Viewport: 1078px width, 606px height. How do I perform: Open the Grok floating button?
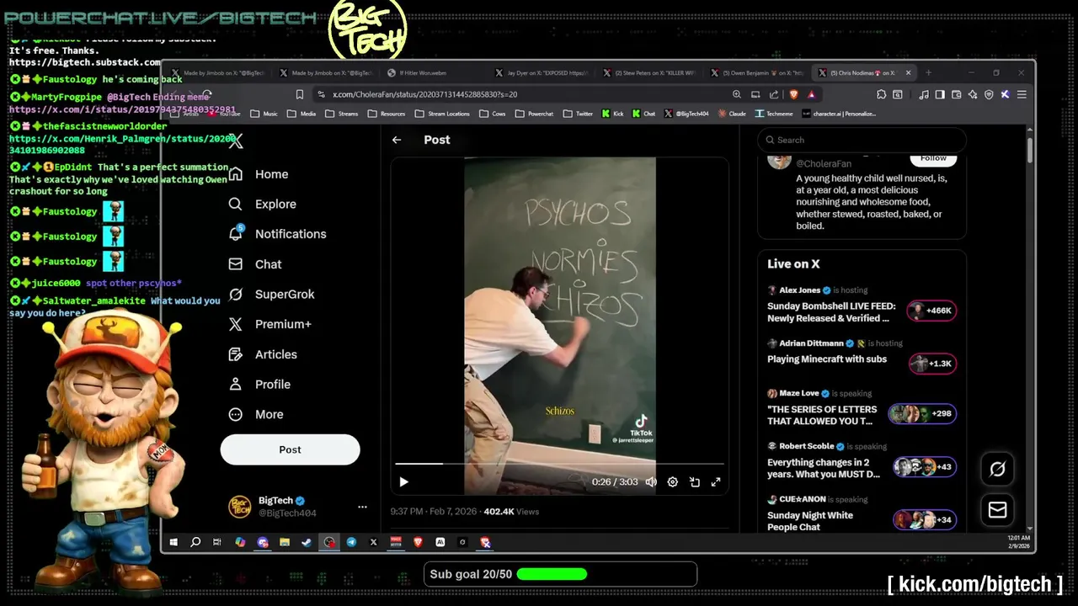[998, 469]
